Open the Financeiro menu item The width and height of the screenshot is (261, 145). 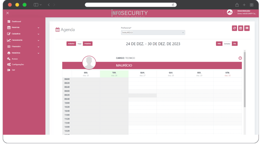(x=16, y=47)
